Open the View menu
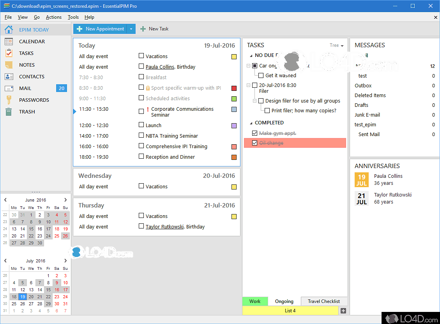Viewport: 440px width, 324px height. coord(23,17)
